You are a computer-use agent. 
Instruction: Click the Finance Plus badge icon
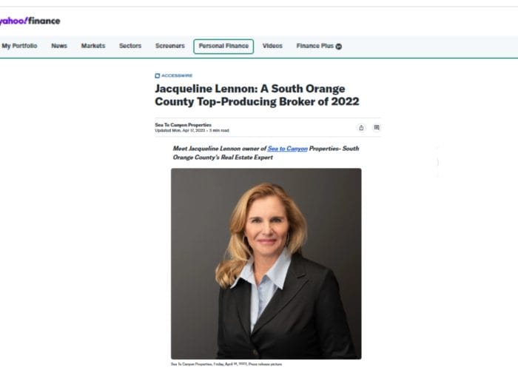pyautogui.click(x=339, y=46)
